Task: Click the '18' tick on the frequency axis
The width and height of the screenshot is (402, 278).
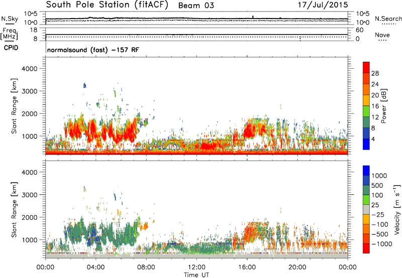Action: [x=33, y=30]
